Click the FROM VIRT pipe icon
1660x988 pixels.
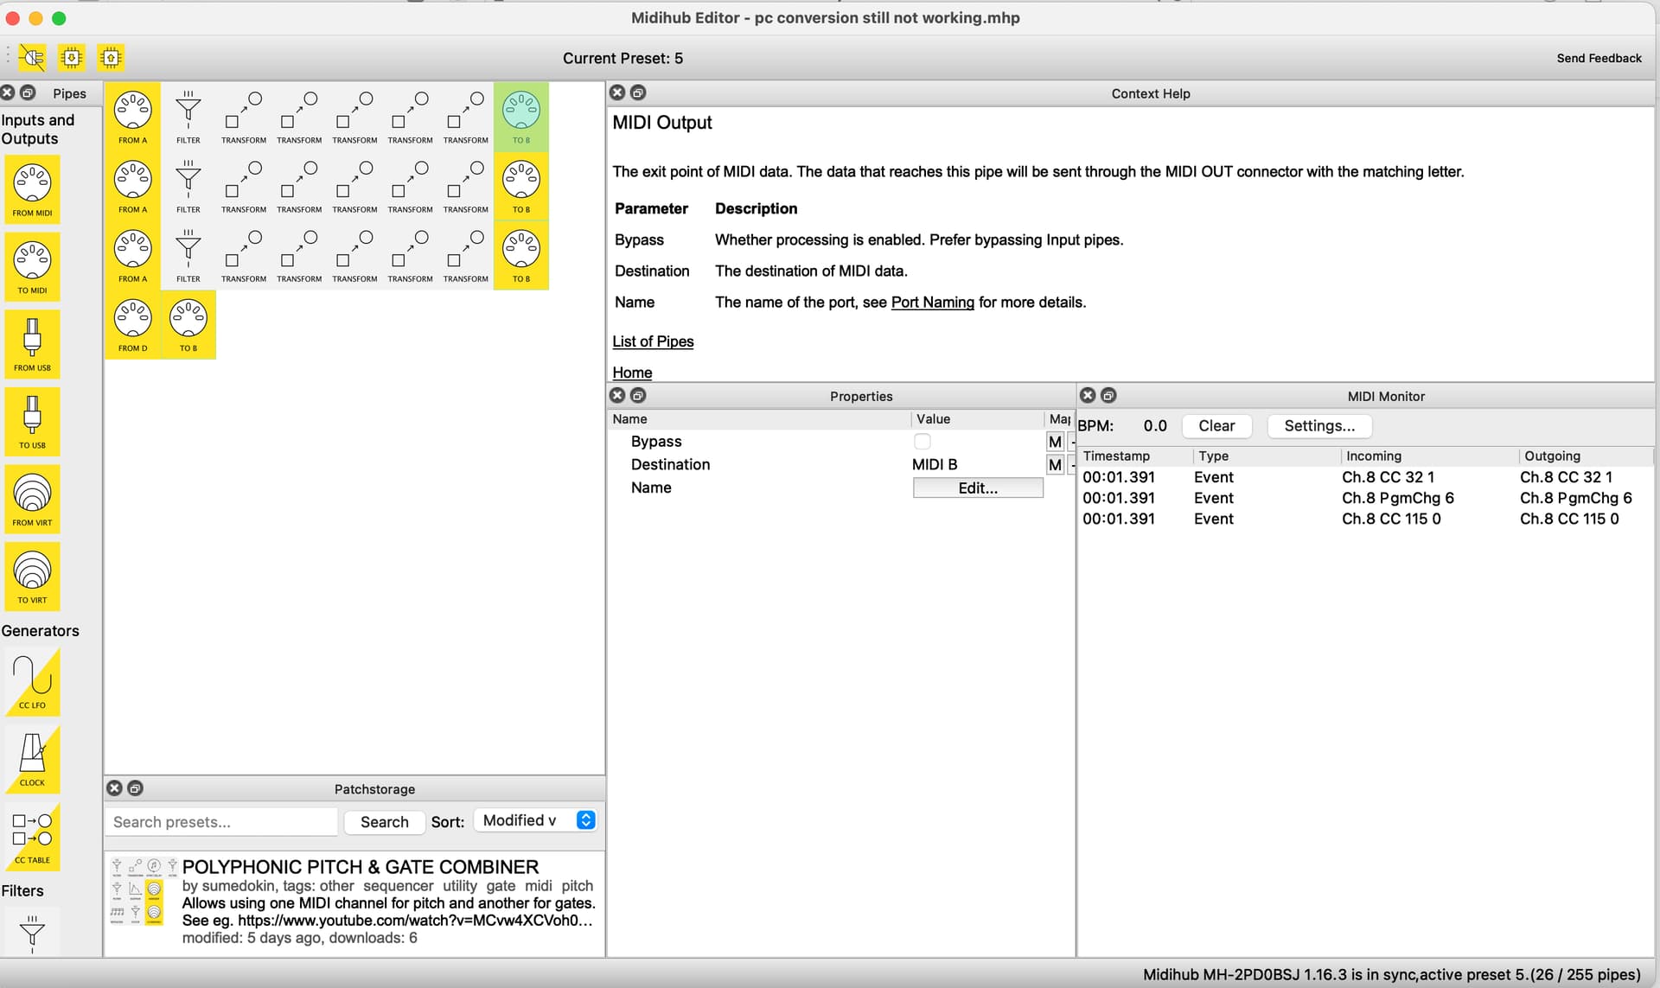click(32, 498)
